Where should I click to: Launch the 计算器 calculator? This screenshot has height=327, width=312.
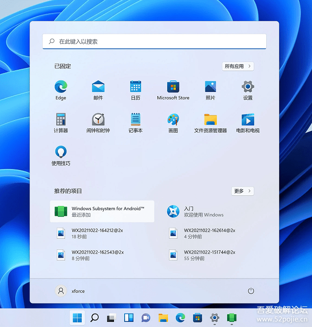pyautogui.click(x=60, y=123)
